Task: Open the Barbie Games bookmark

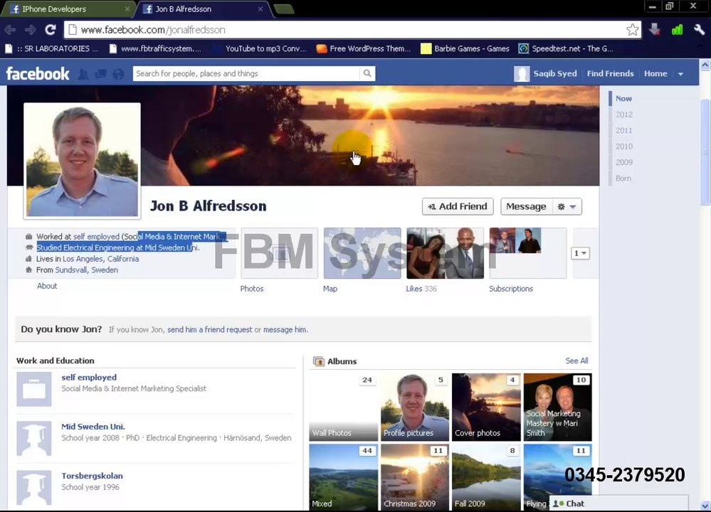Action: pos(465,48)
